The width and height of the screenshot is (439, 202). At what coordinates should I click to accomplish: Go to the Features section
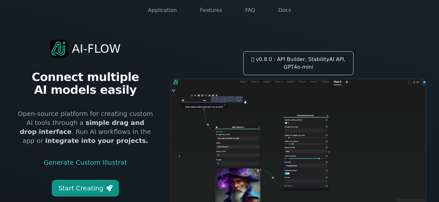tap(211, 10)
